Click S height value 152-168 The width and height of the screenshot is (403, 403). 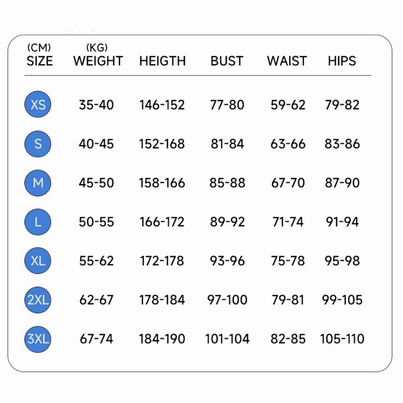(x=162, y=144)
